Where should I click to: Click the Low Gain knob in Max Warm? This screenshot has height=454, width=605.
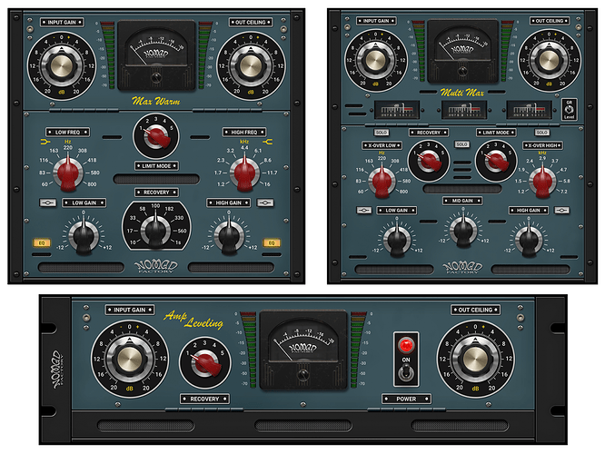(x=84, y=235)
